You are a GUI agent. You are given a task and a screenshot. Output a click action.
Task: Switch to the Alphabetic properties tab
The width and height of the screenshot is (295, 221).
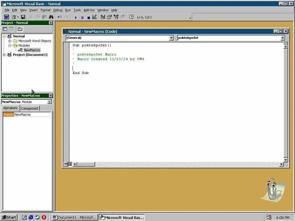coord(11,108)
